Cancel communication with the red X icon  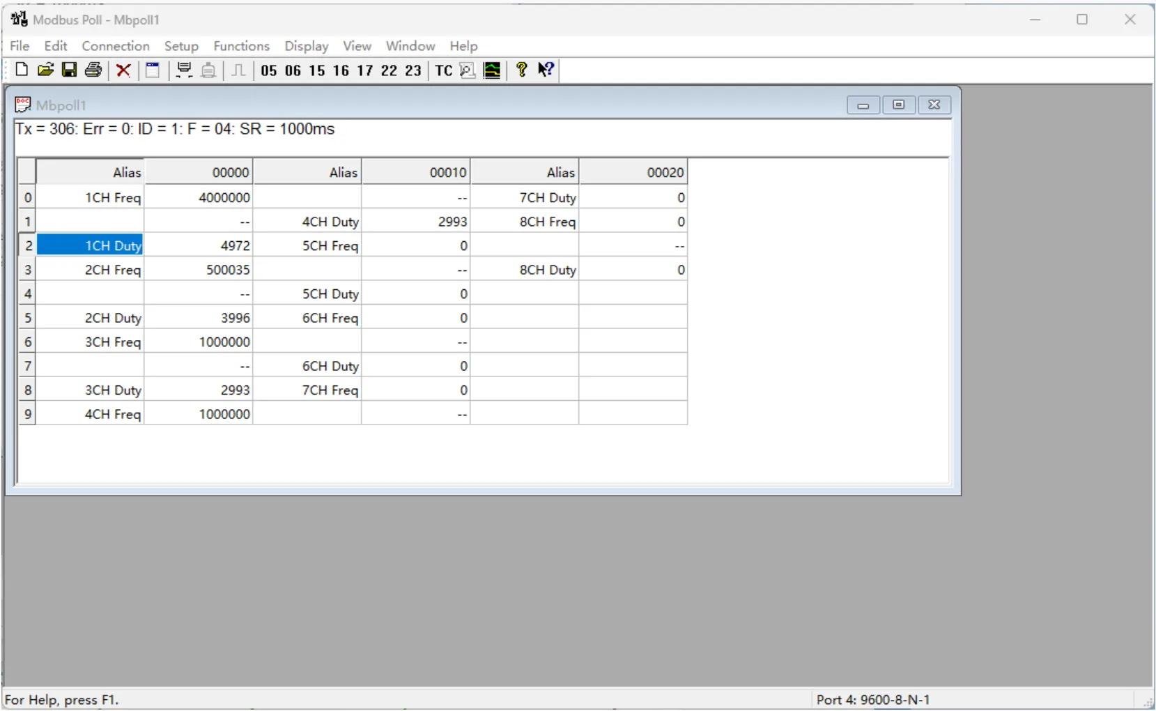point(123,70)
